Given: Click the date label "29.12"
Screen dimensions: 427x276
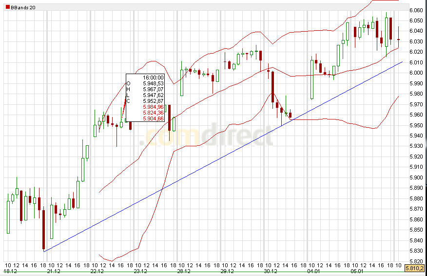Looking at the screenshot, I should pos(227,272).
